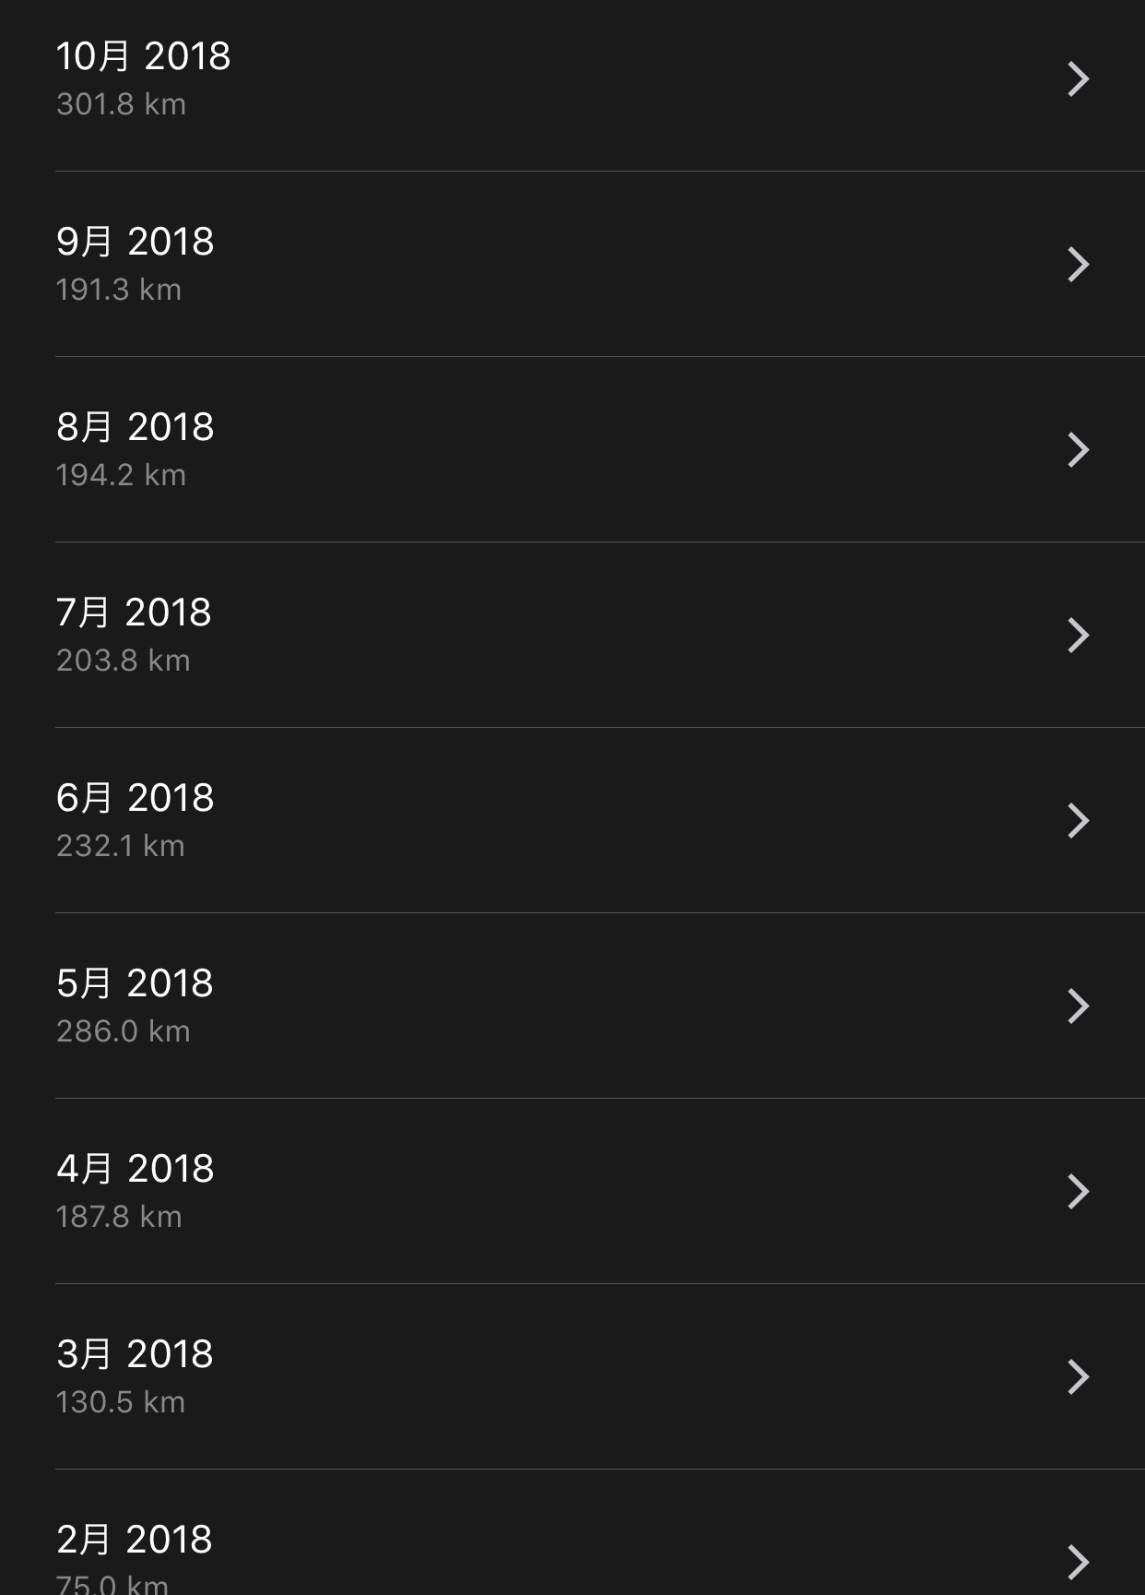Open the 7月 2018 list title
1145x1595 pixels.
pyautogui.click(x=134, y=613)
